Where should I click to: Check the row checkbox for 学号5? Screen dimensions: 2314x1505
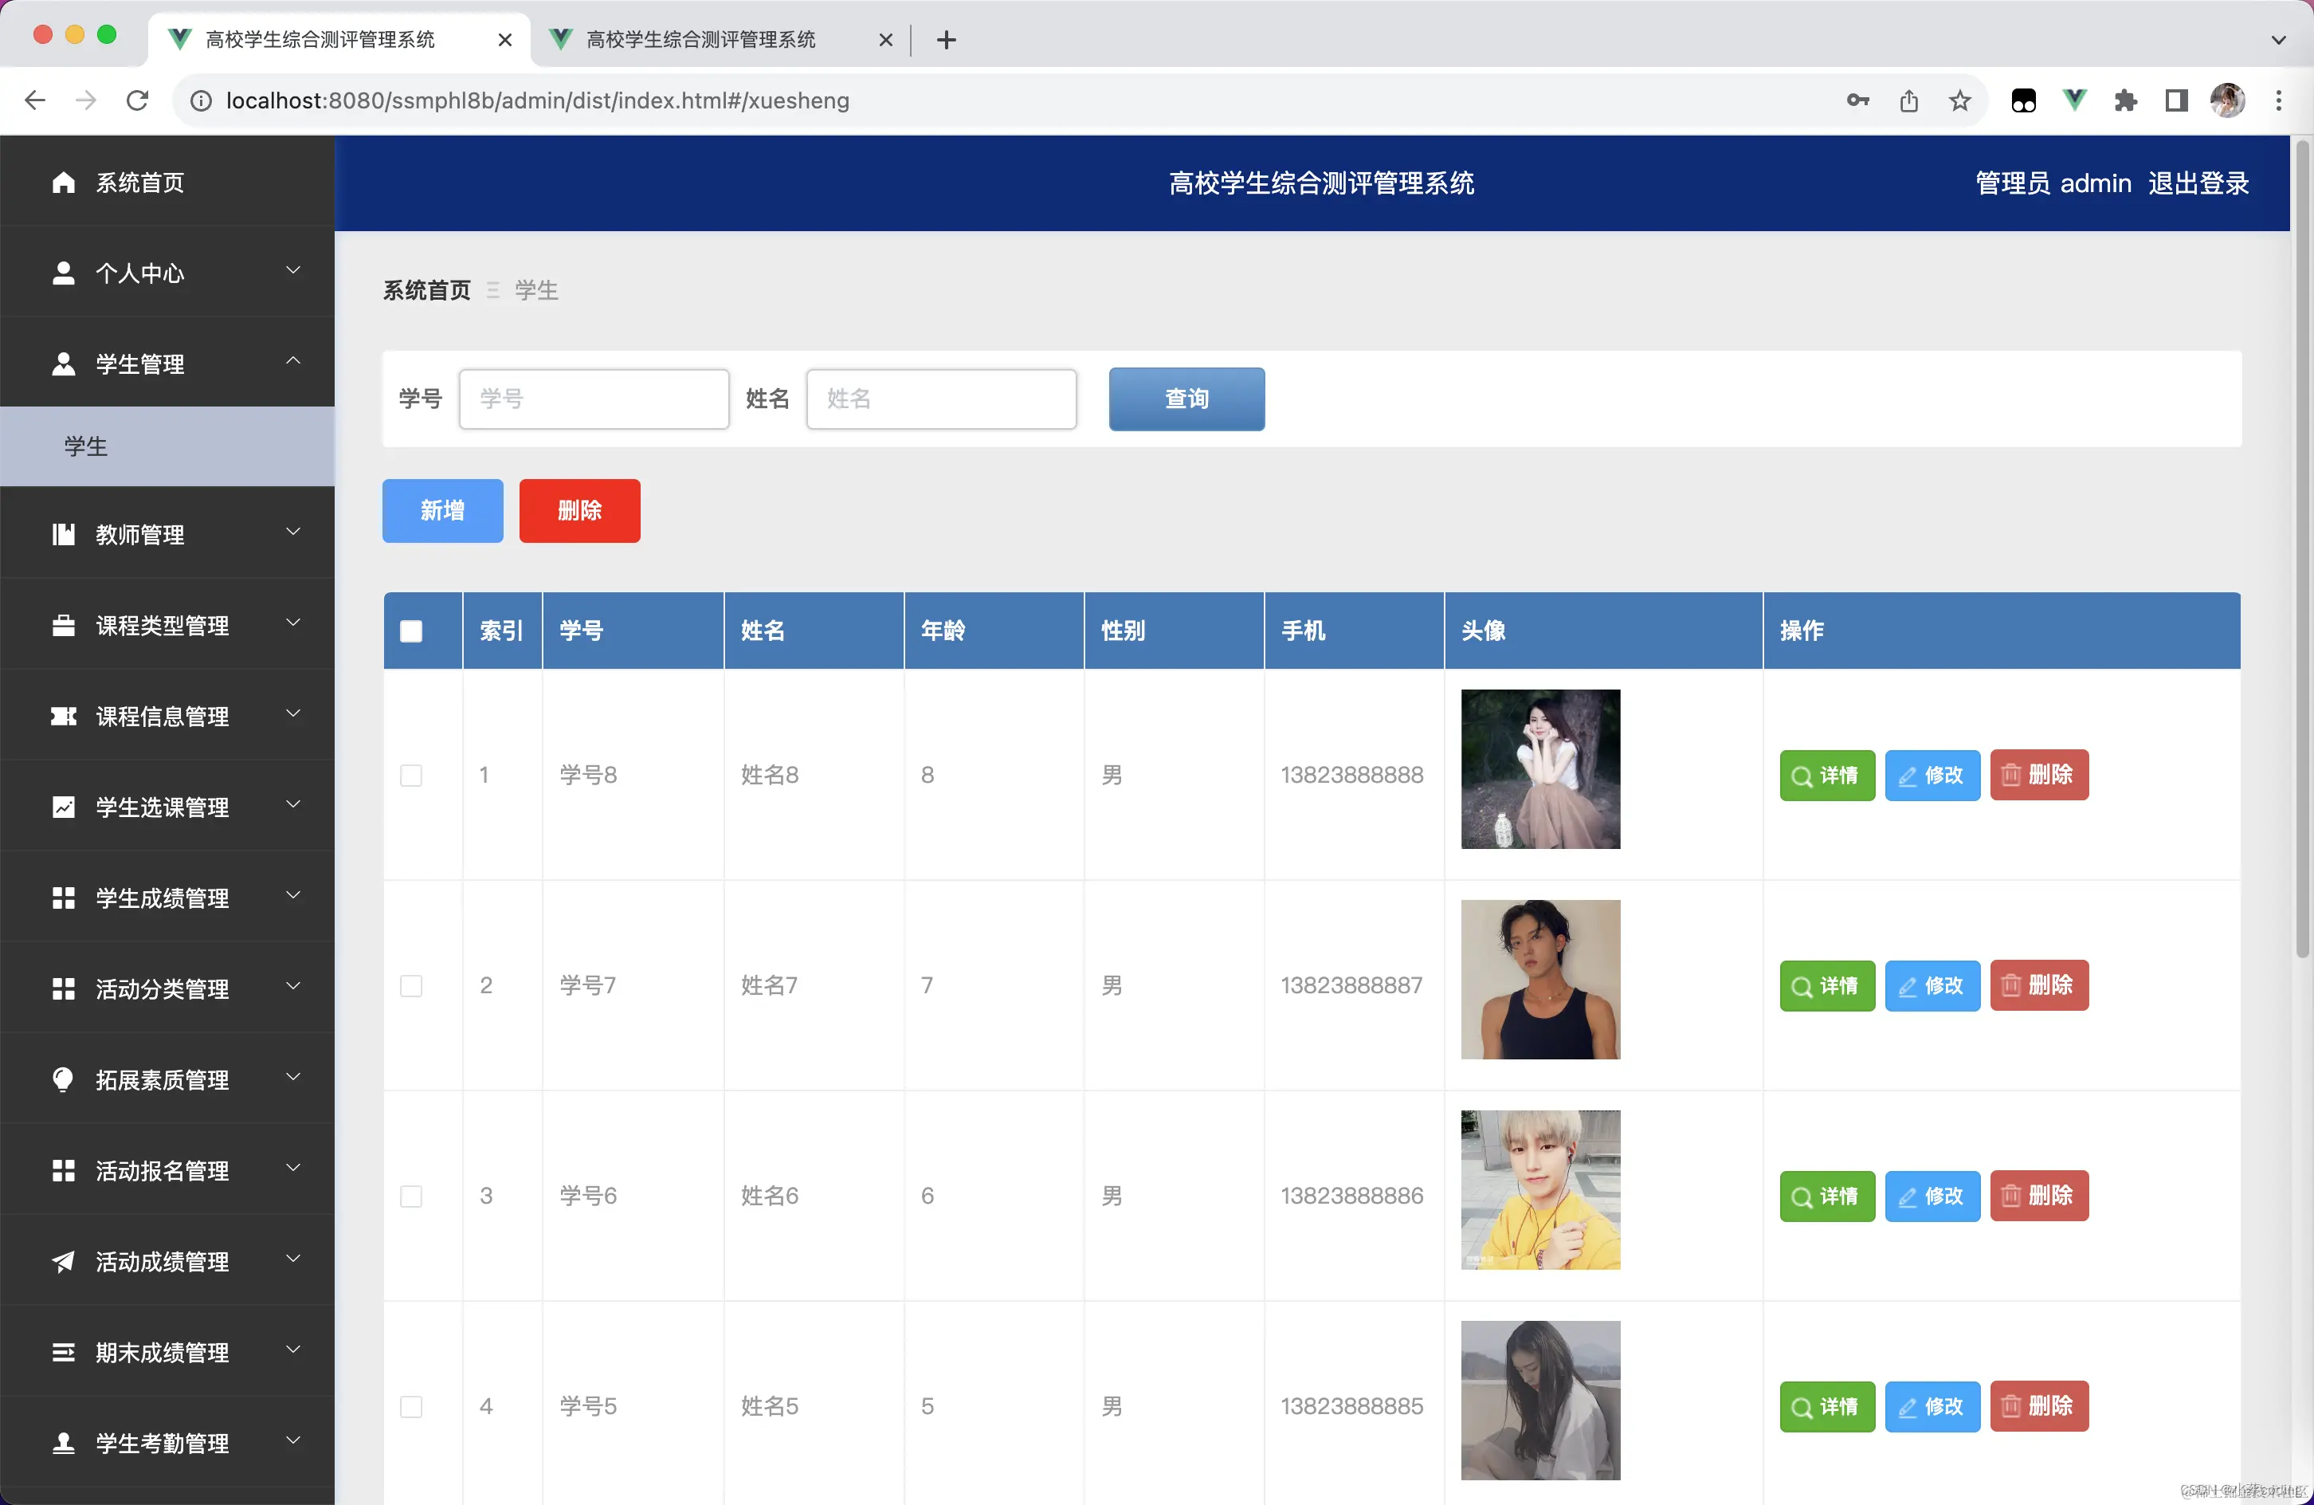click(410, 1407)
